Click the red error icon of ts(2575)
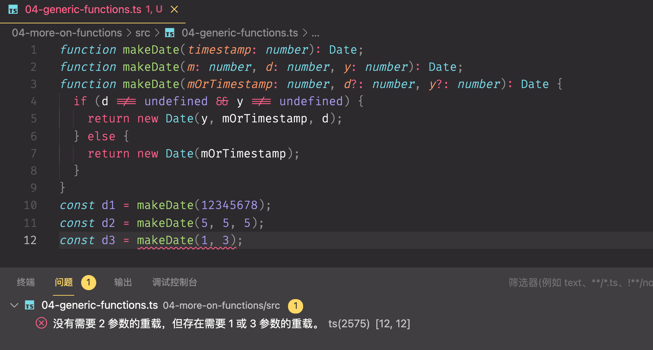Image resolution: width=653 pixels, height=350 pixels. point(41,324)
